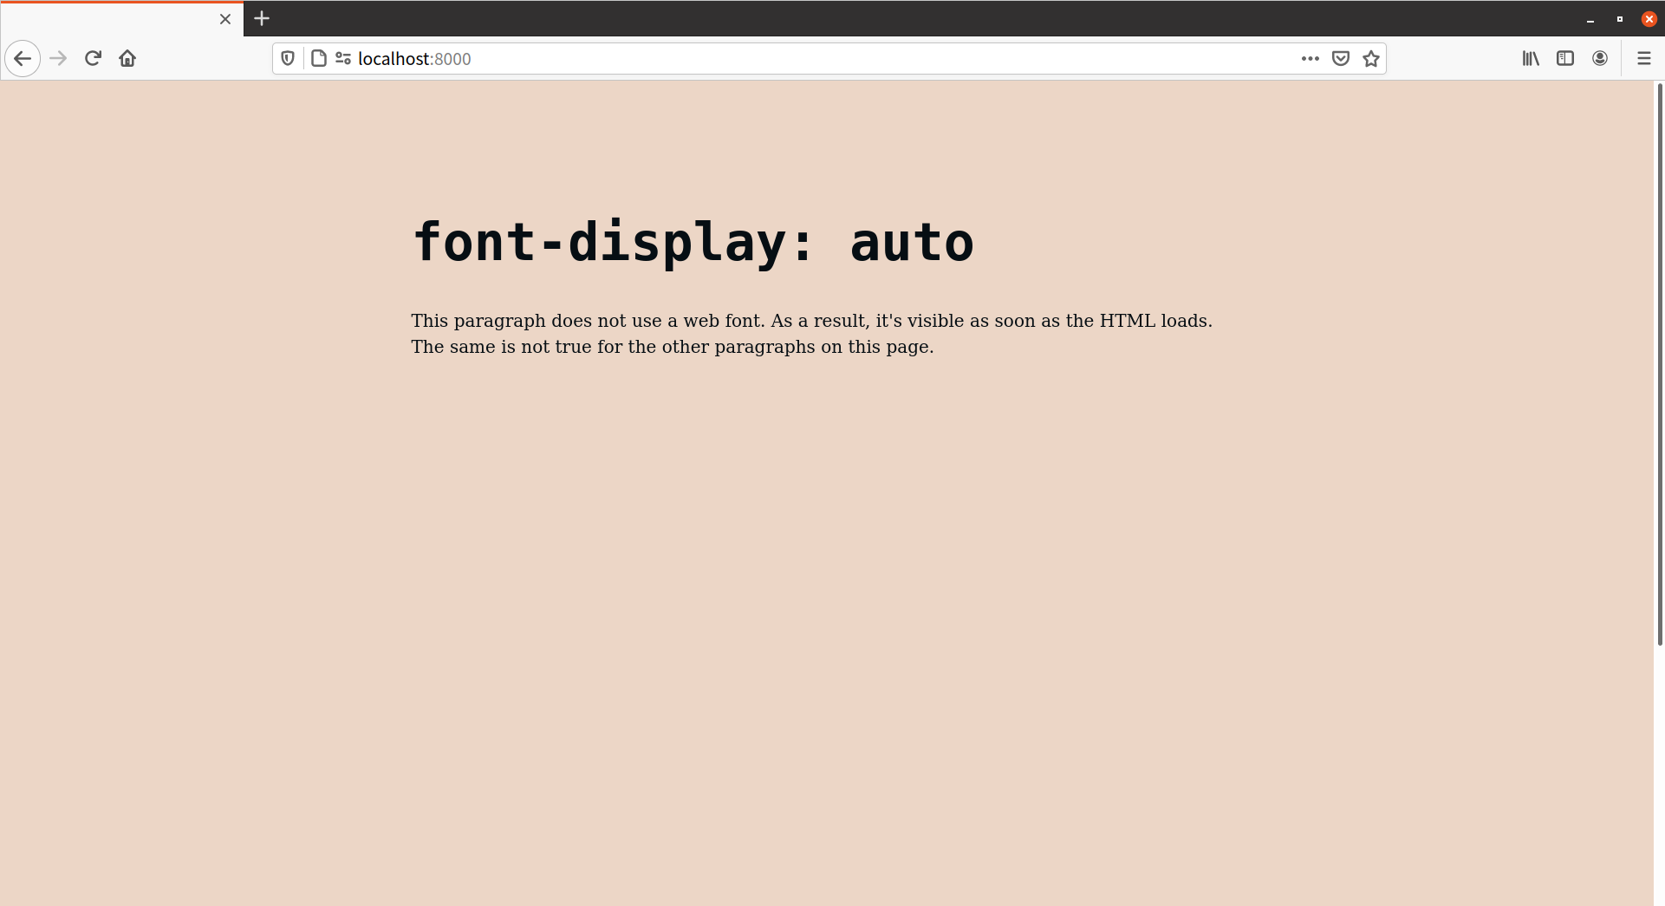Image resolution: width=1665 pixels, height=906 pixels.
Task: Click the Home button
Action: click(x=127, y=58)
